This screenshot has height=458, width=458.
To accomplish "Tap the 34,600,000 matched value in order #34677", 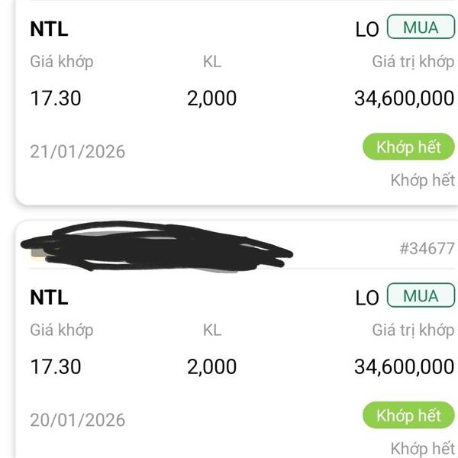I will click(x=404, y=366).
